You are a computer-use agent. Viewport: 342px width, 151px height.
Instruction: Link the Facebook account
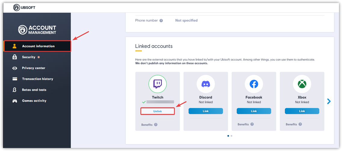254,111
